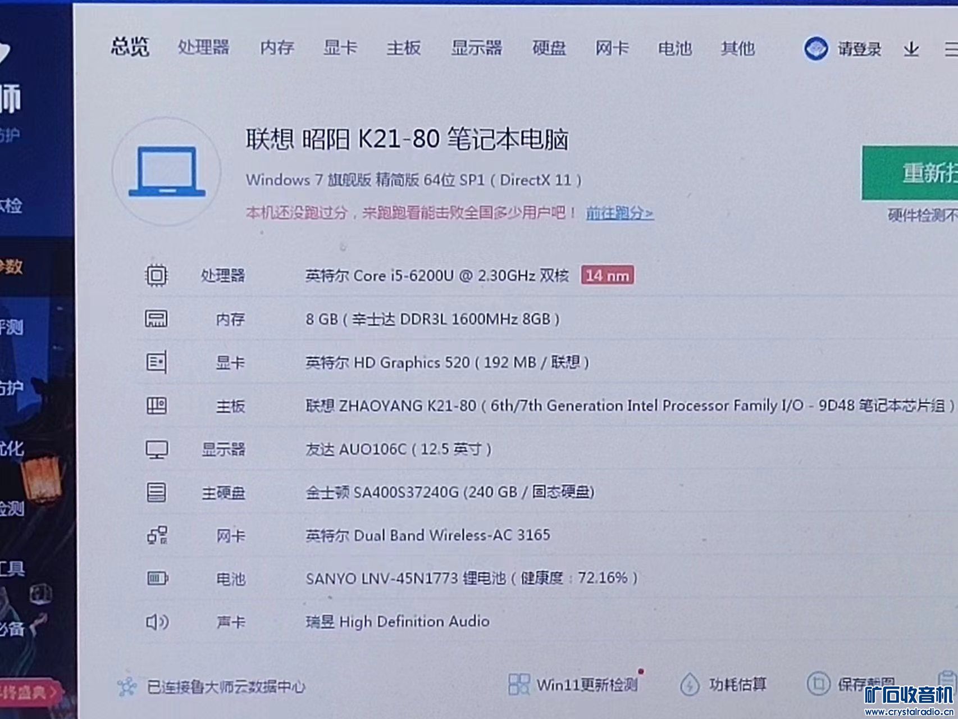
Task: Click the 保存截图 screenshot icon
Action: 818,684
